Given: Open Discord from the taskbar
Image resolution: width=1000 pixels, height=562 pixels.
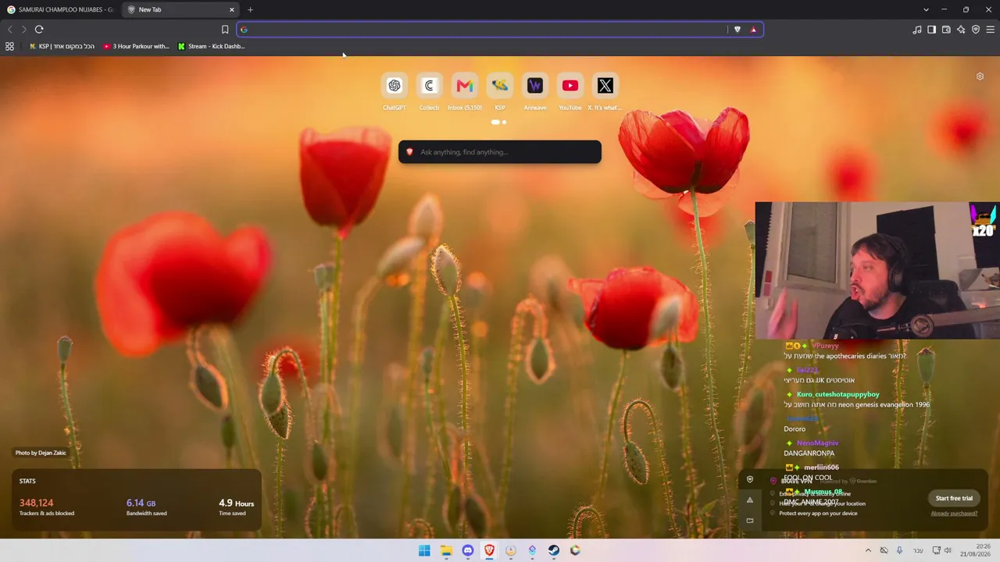Looking at the screenshot, I should pos(468,550).
